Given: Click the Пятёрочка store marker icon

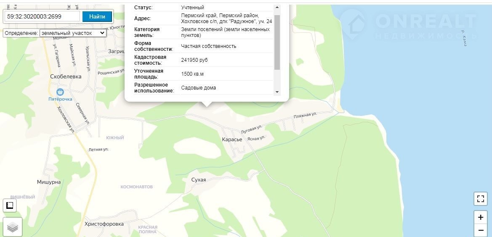Looking at the screenshot, I should point(61,92).
